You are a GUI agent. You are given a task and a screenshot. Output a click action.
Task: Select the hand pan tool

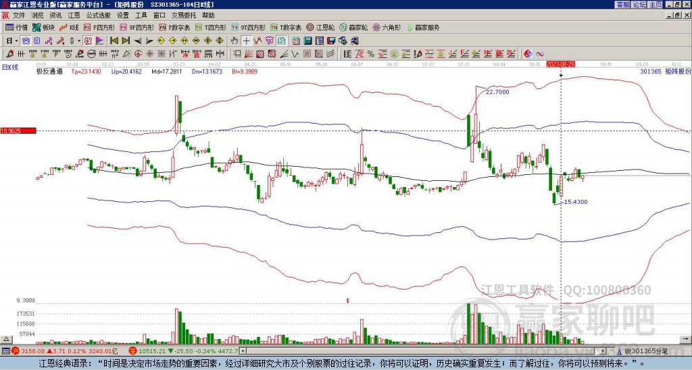[x=234, y=41]
